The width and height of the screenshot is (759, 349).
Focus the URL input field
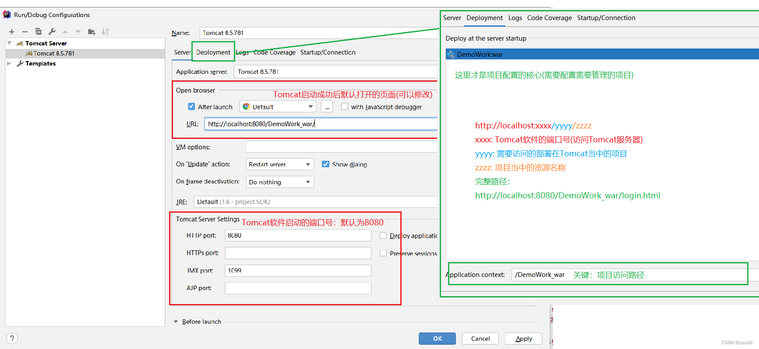point(321,124)
